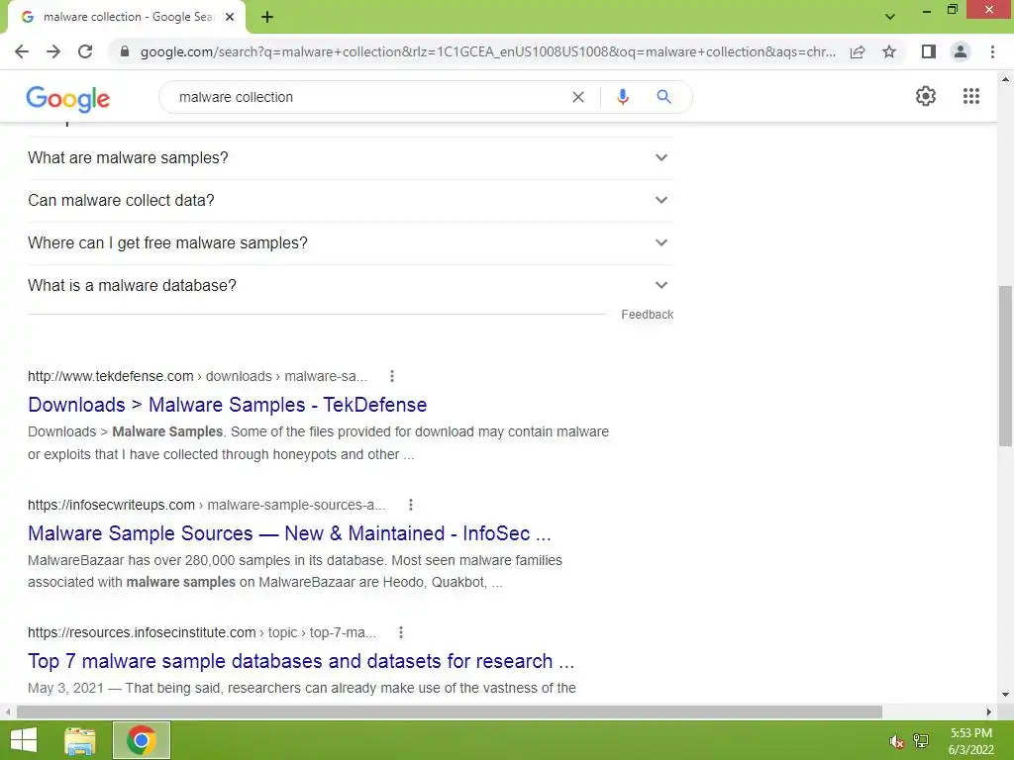Click the Chrome taskbar icon

click(x=142, y=740)
